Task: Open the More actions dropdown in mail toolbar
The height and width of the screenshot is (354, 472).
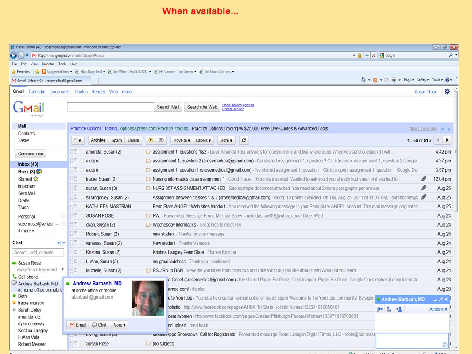Action: (226, 140)
